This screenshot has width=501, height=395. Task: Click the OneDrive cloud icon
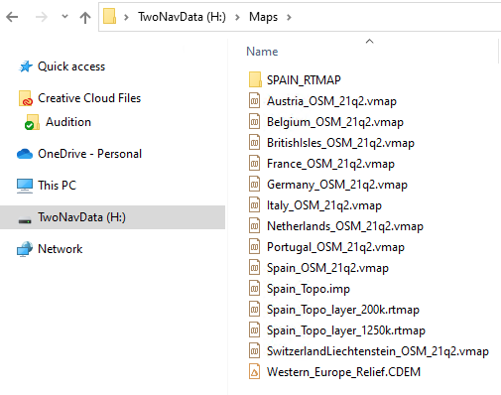[25, 154]
